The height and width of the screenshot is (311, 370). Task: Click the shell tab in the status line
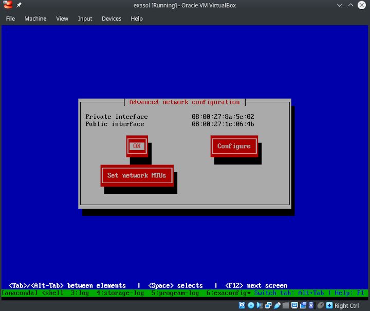pyautogui.click(x=52, y=293)
